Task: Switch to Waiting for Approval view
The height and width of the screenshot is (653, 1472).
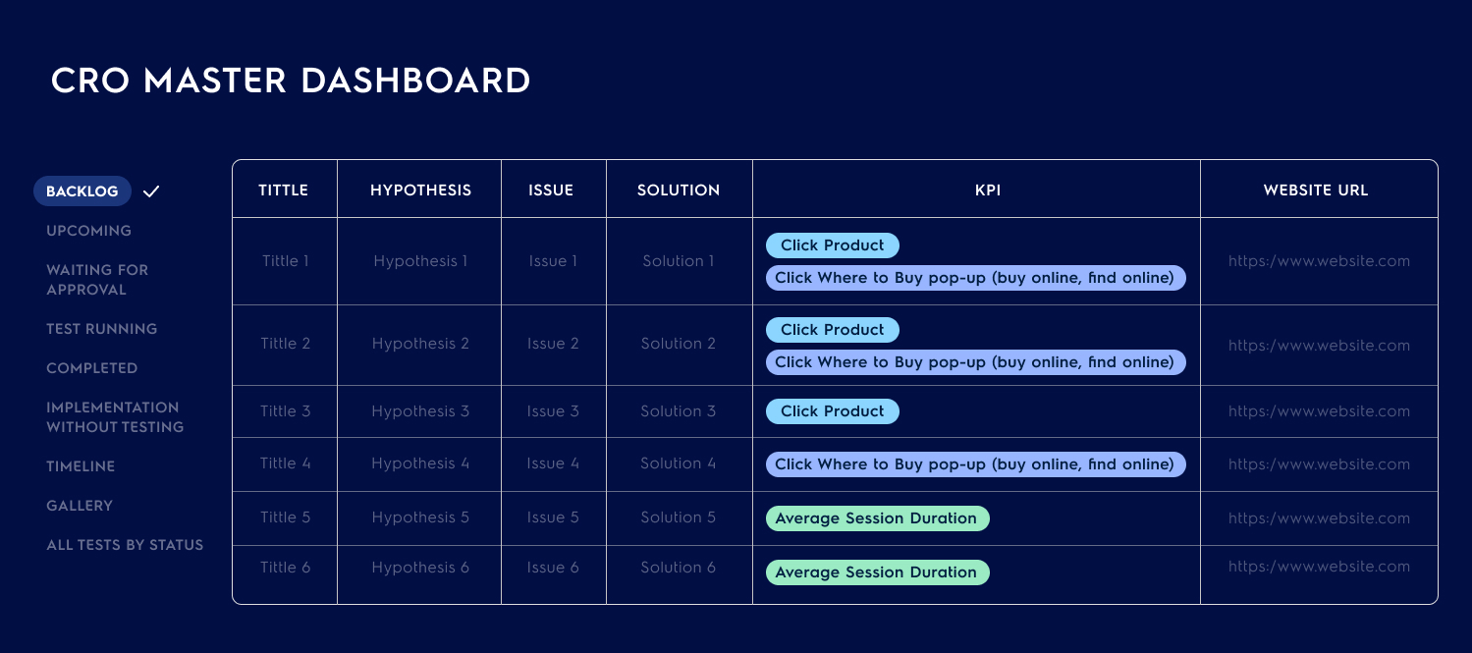Action: point(97,280)
